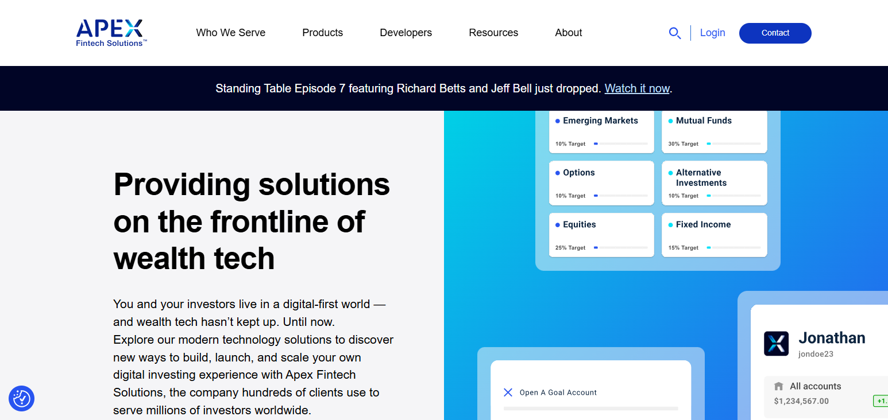The image size is (888, 420).
Task: Open the Products menu
Action: point(323,33)
